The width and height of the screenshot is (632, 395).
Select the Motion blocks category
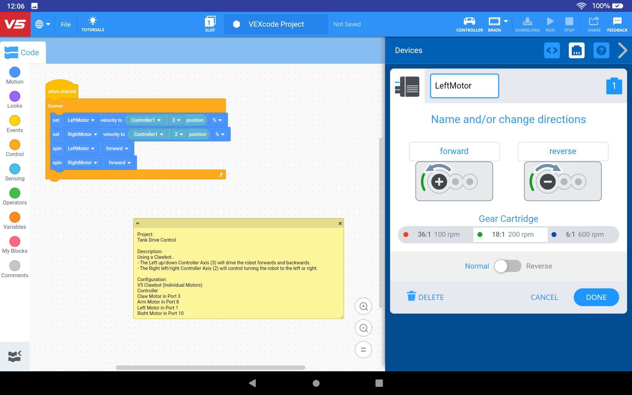click(14, 75)
